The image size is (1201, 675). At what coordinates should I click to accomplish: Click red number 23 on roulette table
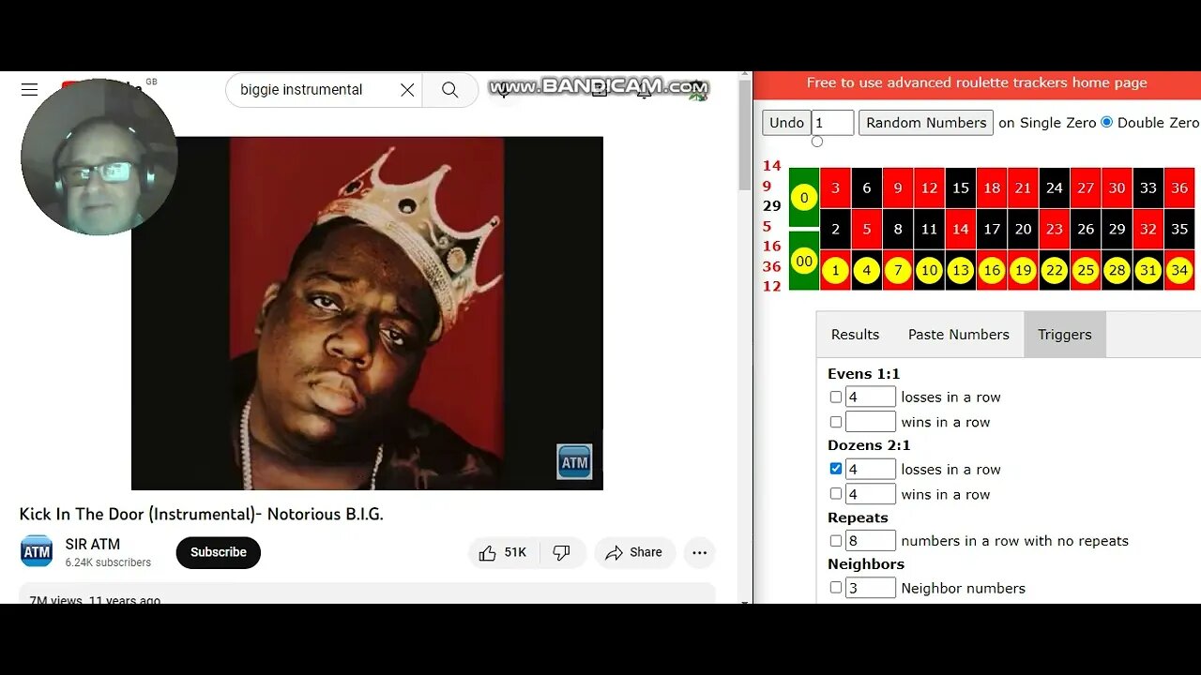pyautogui.click(x=1055, y=229)
